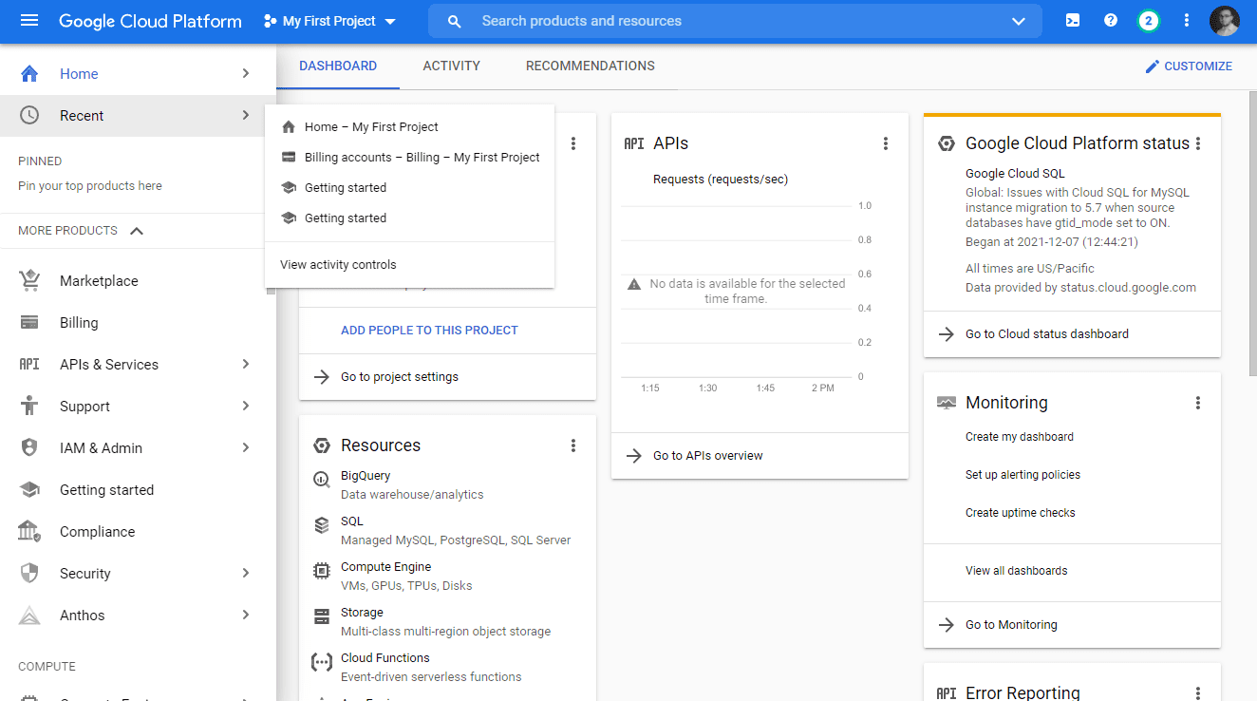The width and height of the screenshot is (1257, 701).
Task: Switch to the DASHBOARD tab
Action: (338, 66)
